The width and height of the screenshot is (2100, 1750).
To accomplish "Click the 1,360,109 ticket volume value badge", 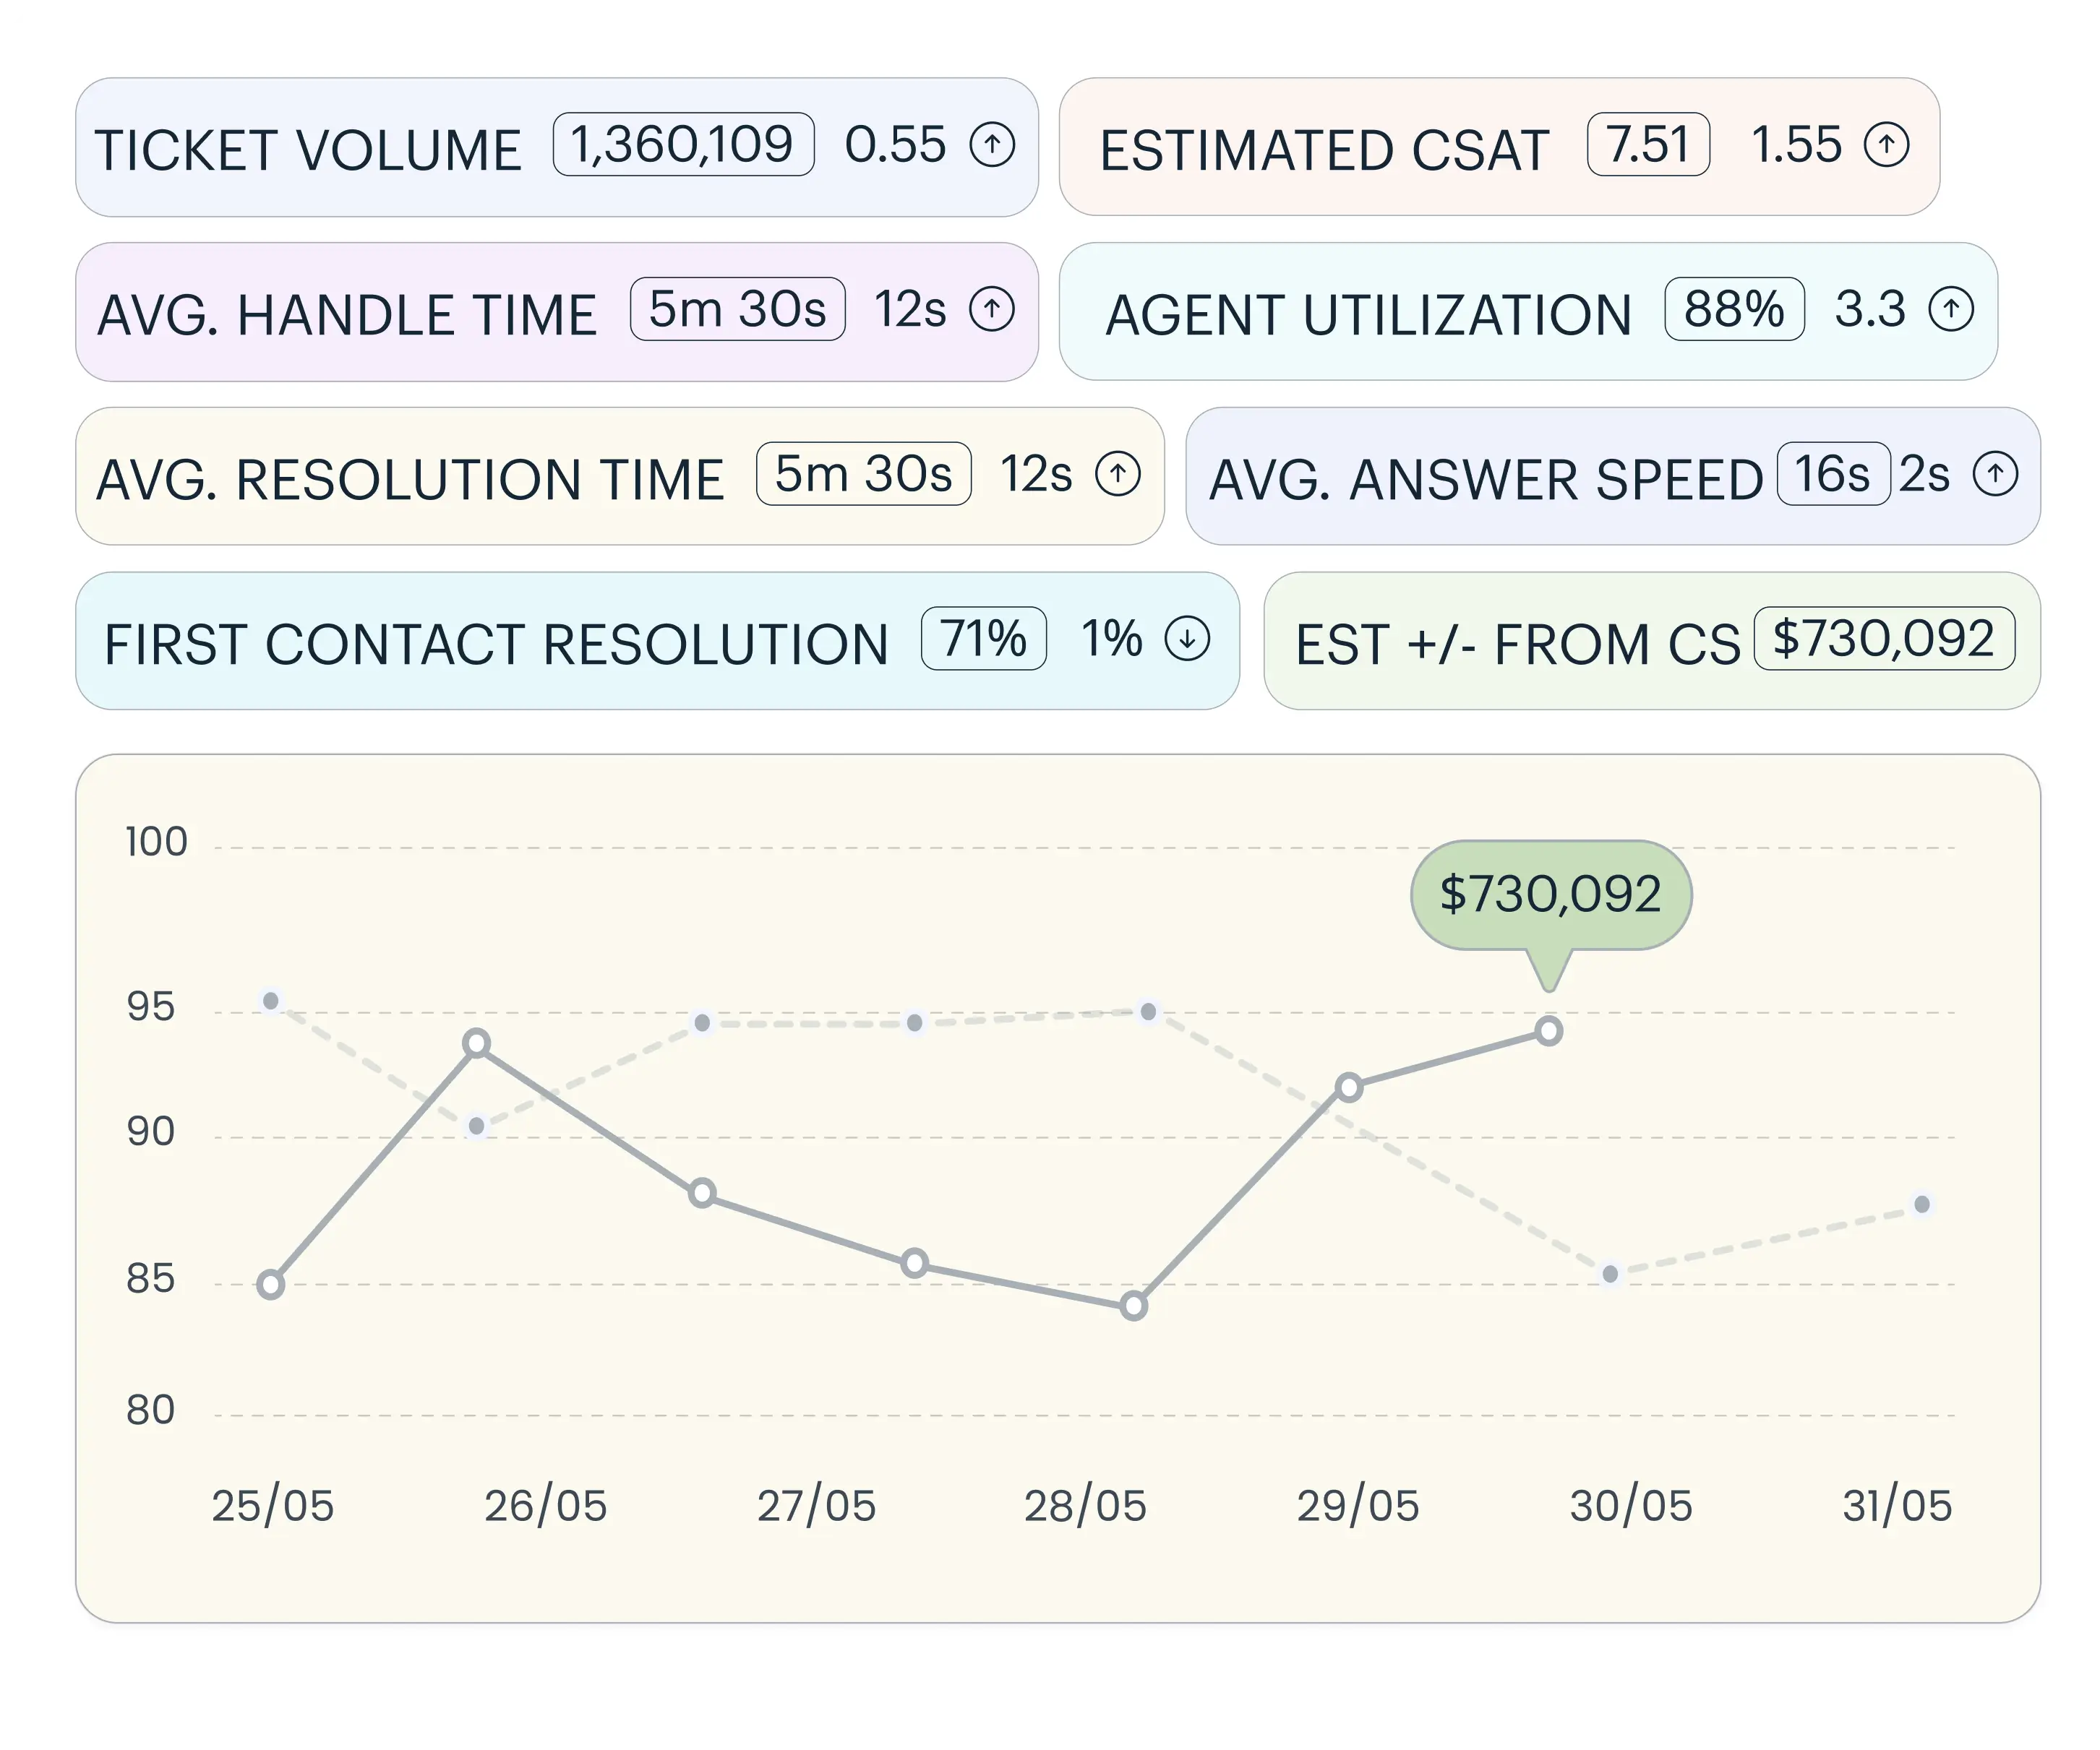I will coord(683,145).
